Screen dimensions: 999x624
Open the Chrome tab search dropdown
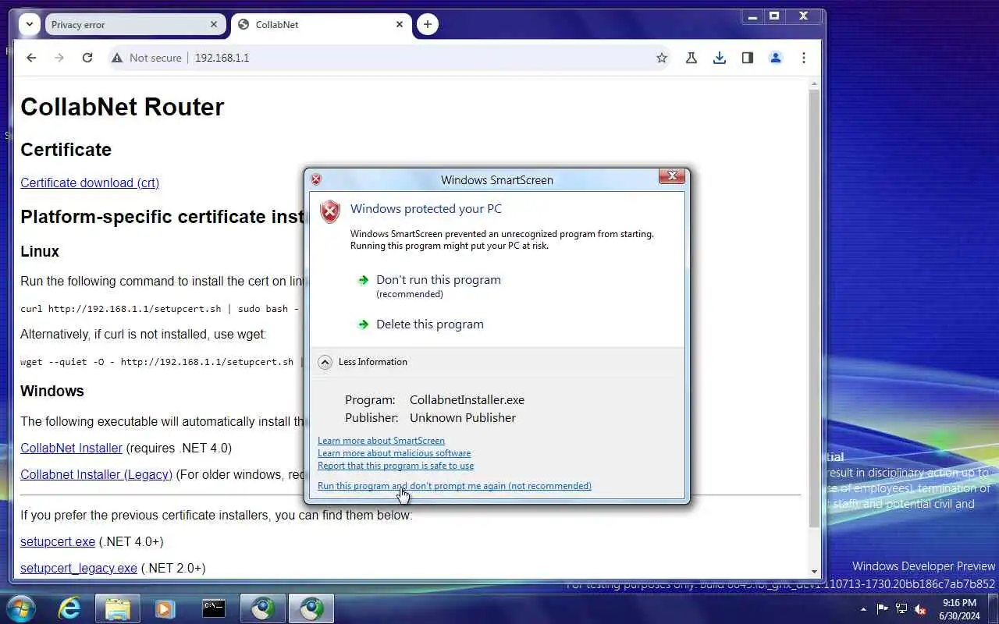(30, 24)
